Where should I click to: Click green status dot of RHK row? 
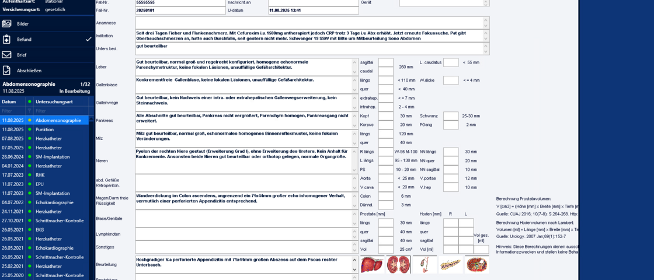point(29,175)
